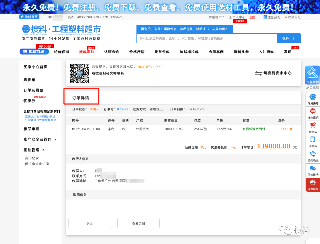This screenshot has width=320, height=244.
Task: Open the 个人中心 dropdown
Action: click(x=239, y=17)
